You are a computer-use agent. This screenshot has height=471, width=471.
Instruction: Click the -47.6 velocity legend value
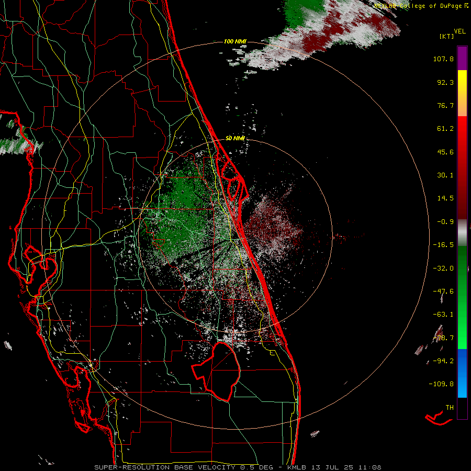click(443, 291)
